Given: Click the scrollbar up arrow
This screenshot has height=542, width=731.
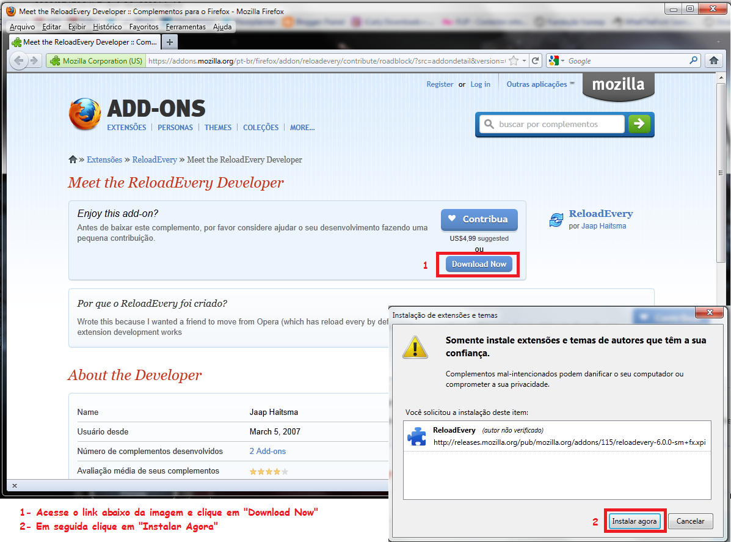Looking at the screenshot, I should [x=720, y=78].
